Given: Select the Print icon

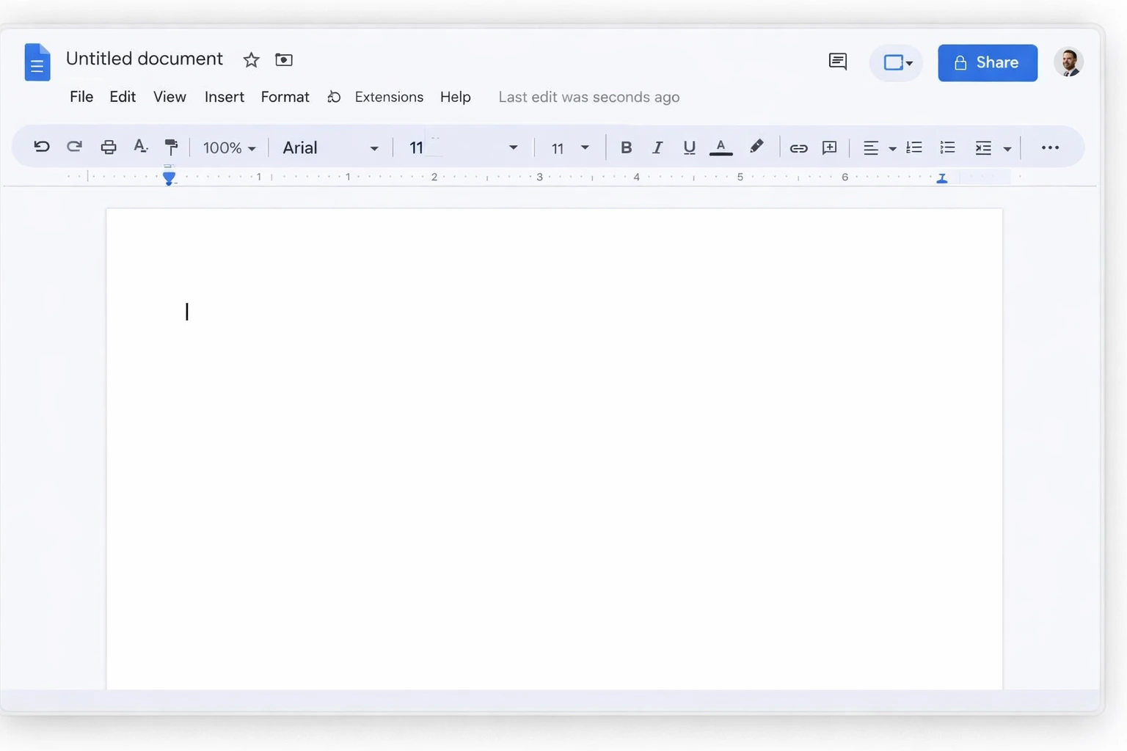Looking at the screenshot, I should pos(108,147).
